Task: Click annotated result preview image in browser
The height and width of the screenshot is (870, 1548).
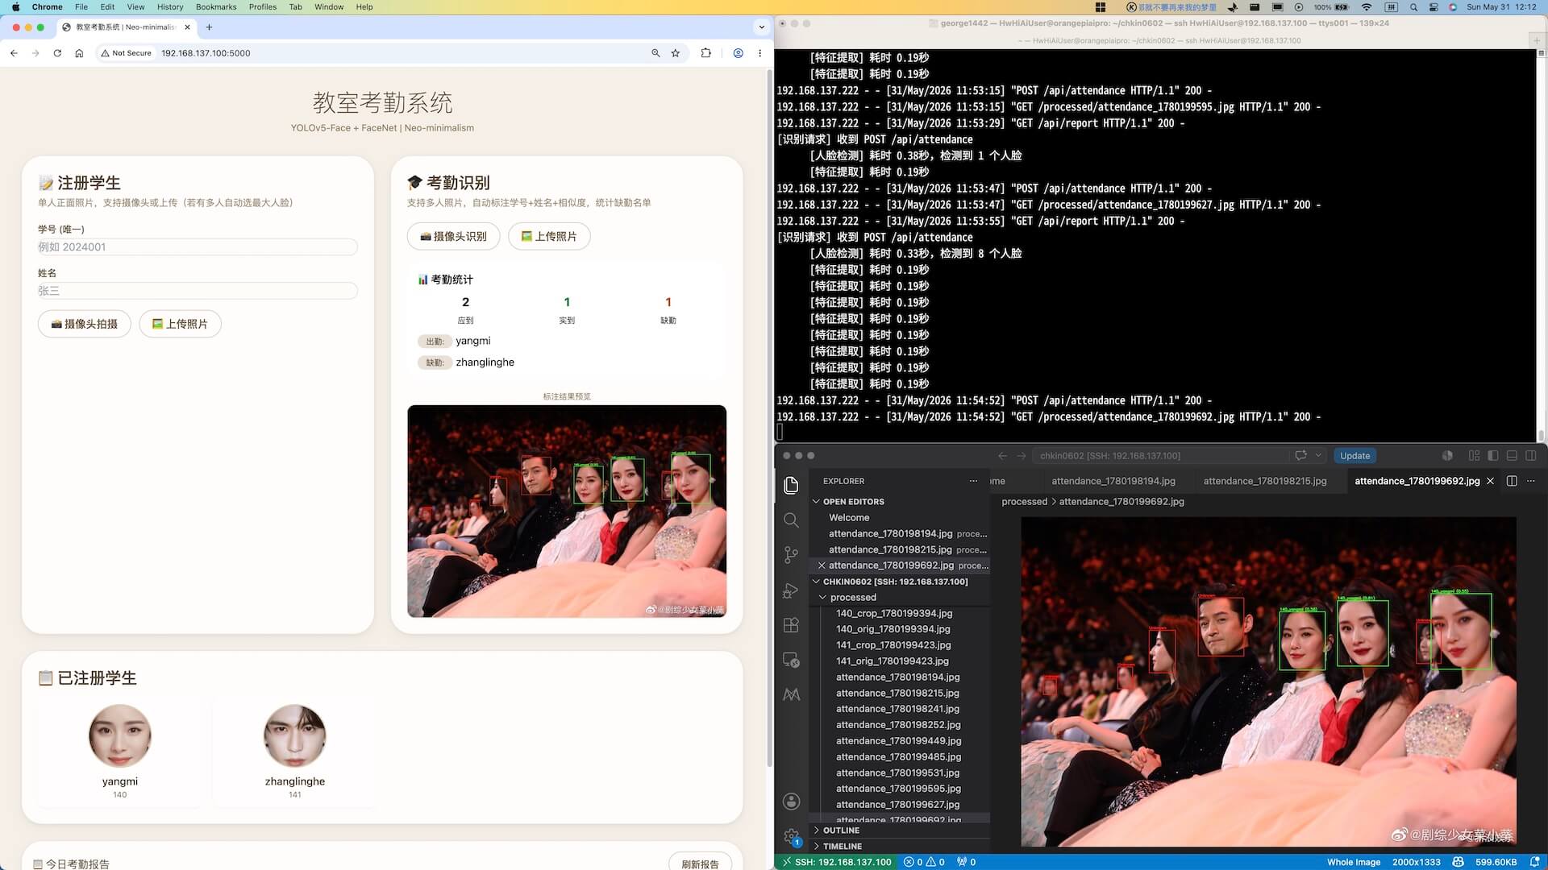Action: (567, 512)
